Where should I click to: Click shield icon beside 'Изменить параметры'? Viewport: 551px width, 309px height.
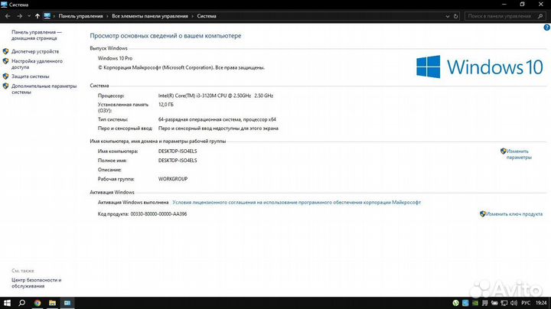[x=504, y=151]
